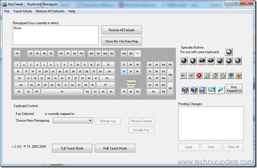The height and width of the screenshot is (168, 257).
Task: Click the Disable Key button
Action: (x=141, y=130)
